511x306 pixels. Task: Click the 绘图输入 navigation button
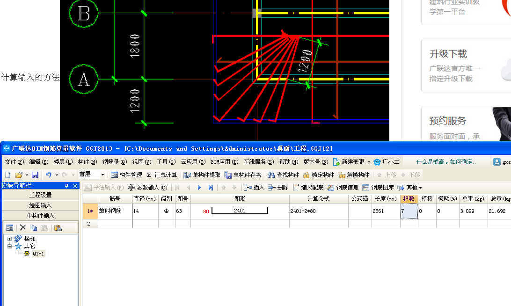(x=40, y=205)
